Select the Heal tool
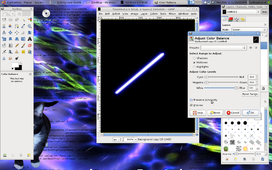 click(x=23, y=52)
